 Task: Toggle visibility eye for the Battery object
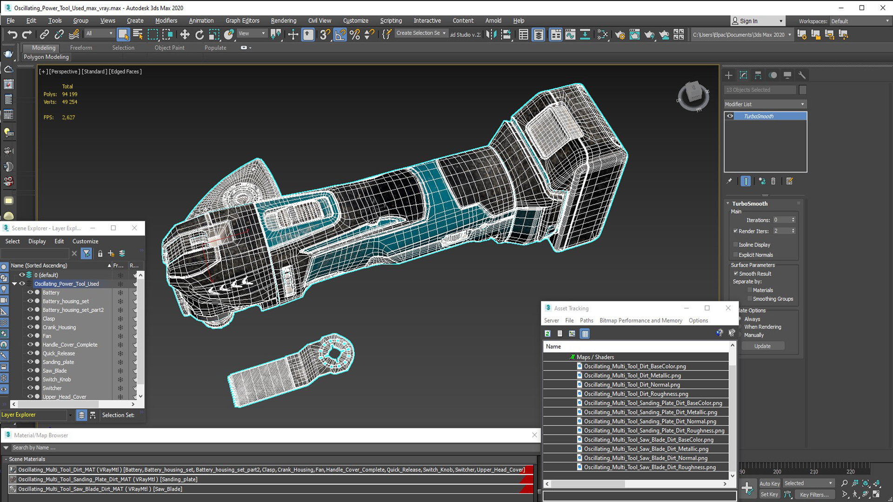(30, 292)
